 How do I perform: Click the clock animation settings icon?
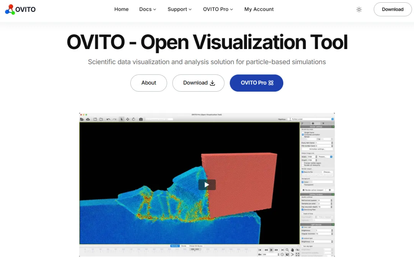pos(282,254)
